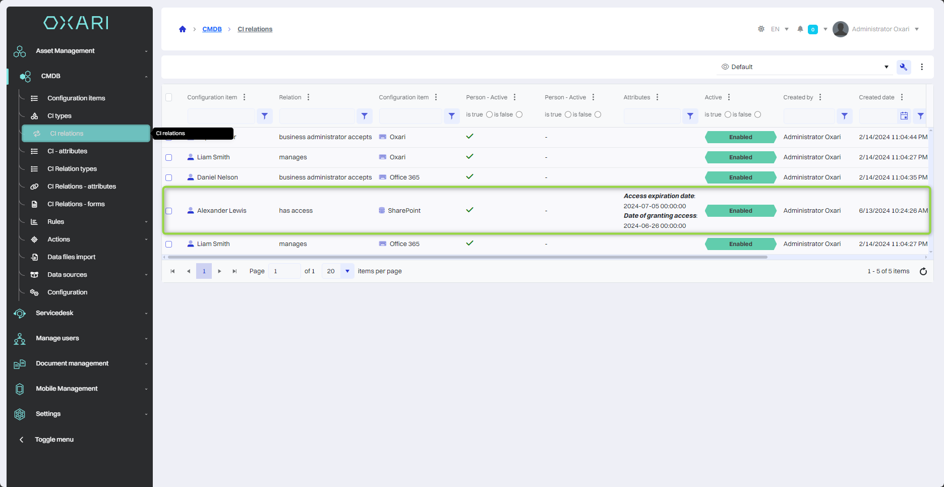Open the Created date calendar picker
Screen dimensions: 944x487
(904, 116)
